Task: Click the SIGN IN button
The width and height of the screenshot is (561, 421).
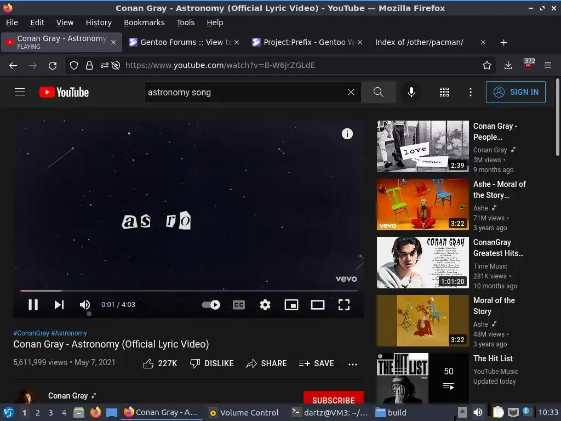Action: pos(516,92)
